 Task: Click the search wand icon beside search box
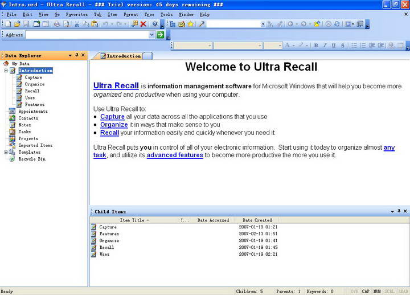(x=202, y=24)
